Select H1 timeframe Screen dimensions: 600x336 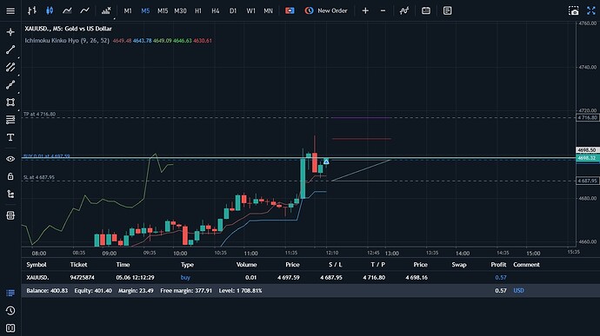(198, 10)
